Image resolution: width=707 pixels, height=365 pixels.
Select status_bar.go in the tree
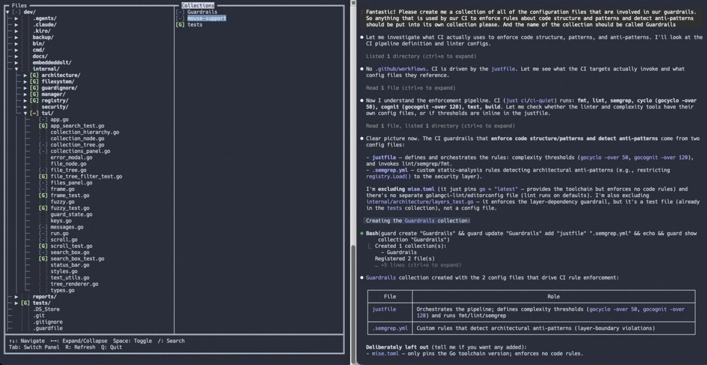(x=70, y=265)
